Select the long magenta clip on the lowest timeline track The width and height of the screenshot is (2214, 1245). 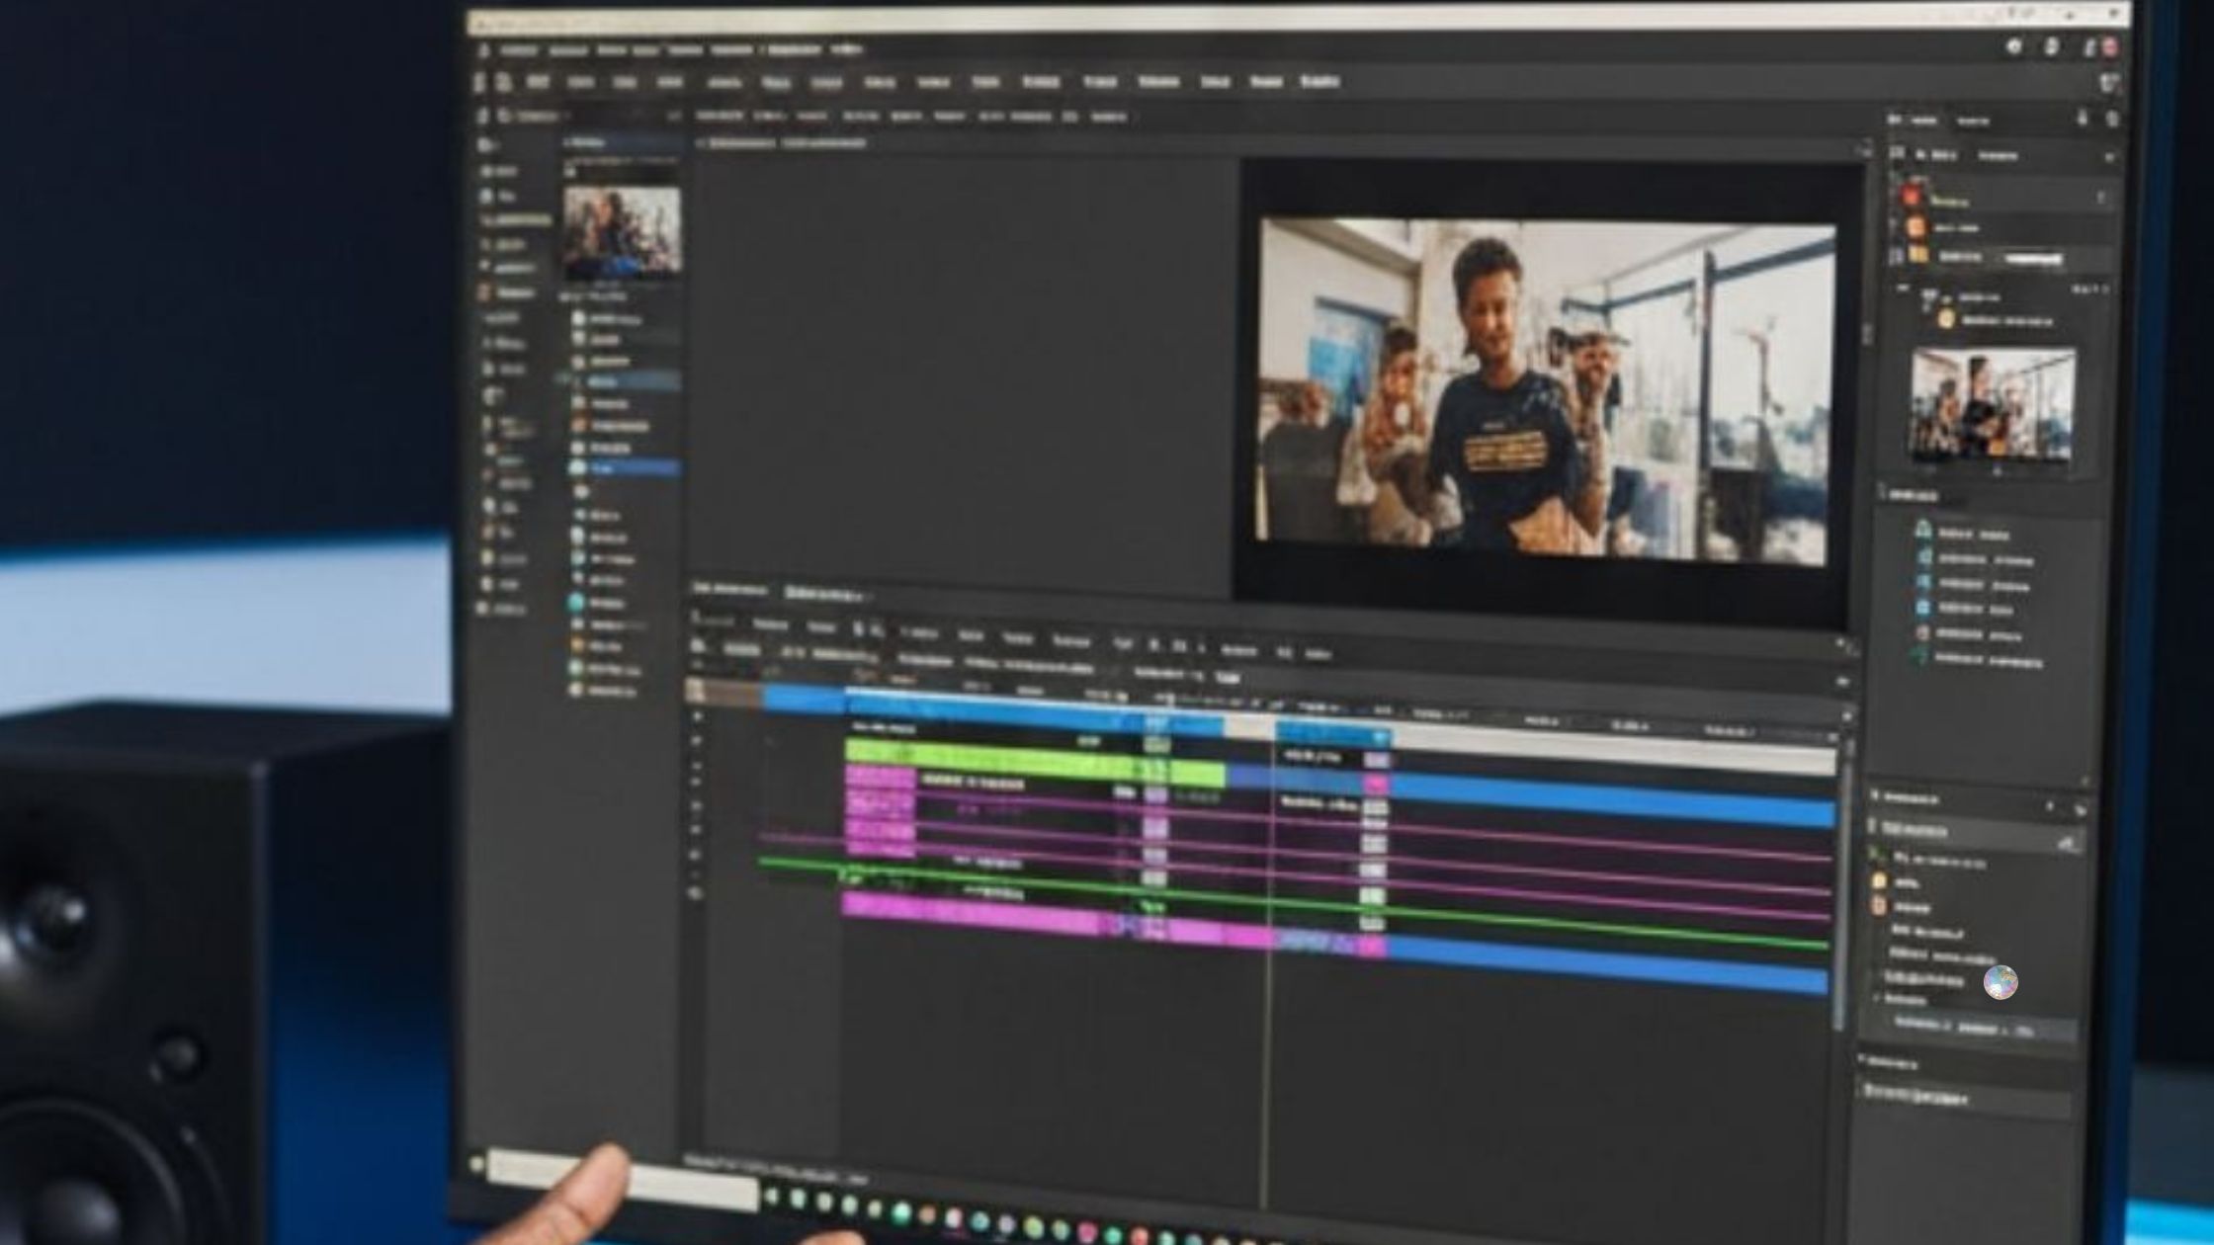pos(1058,919)
